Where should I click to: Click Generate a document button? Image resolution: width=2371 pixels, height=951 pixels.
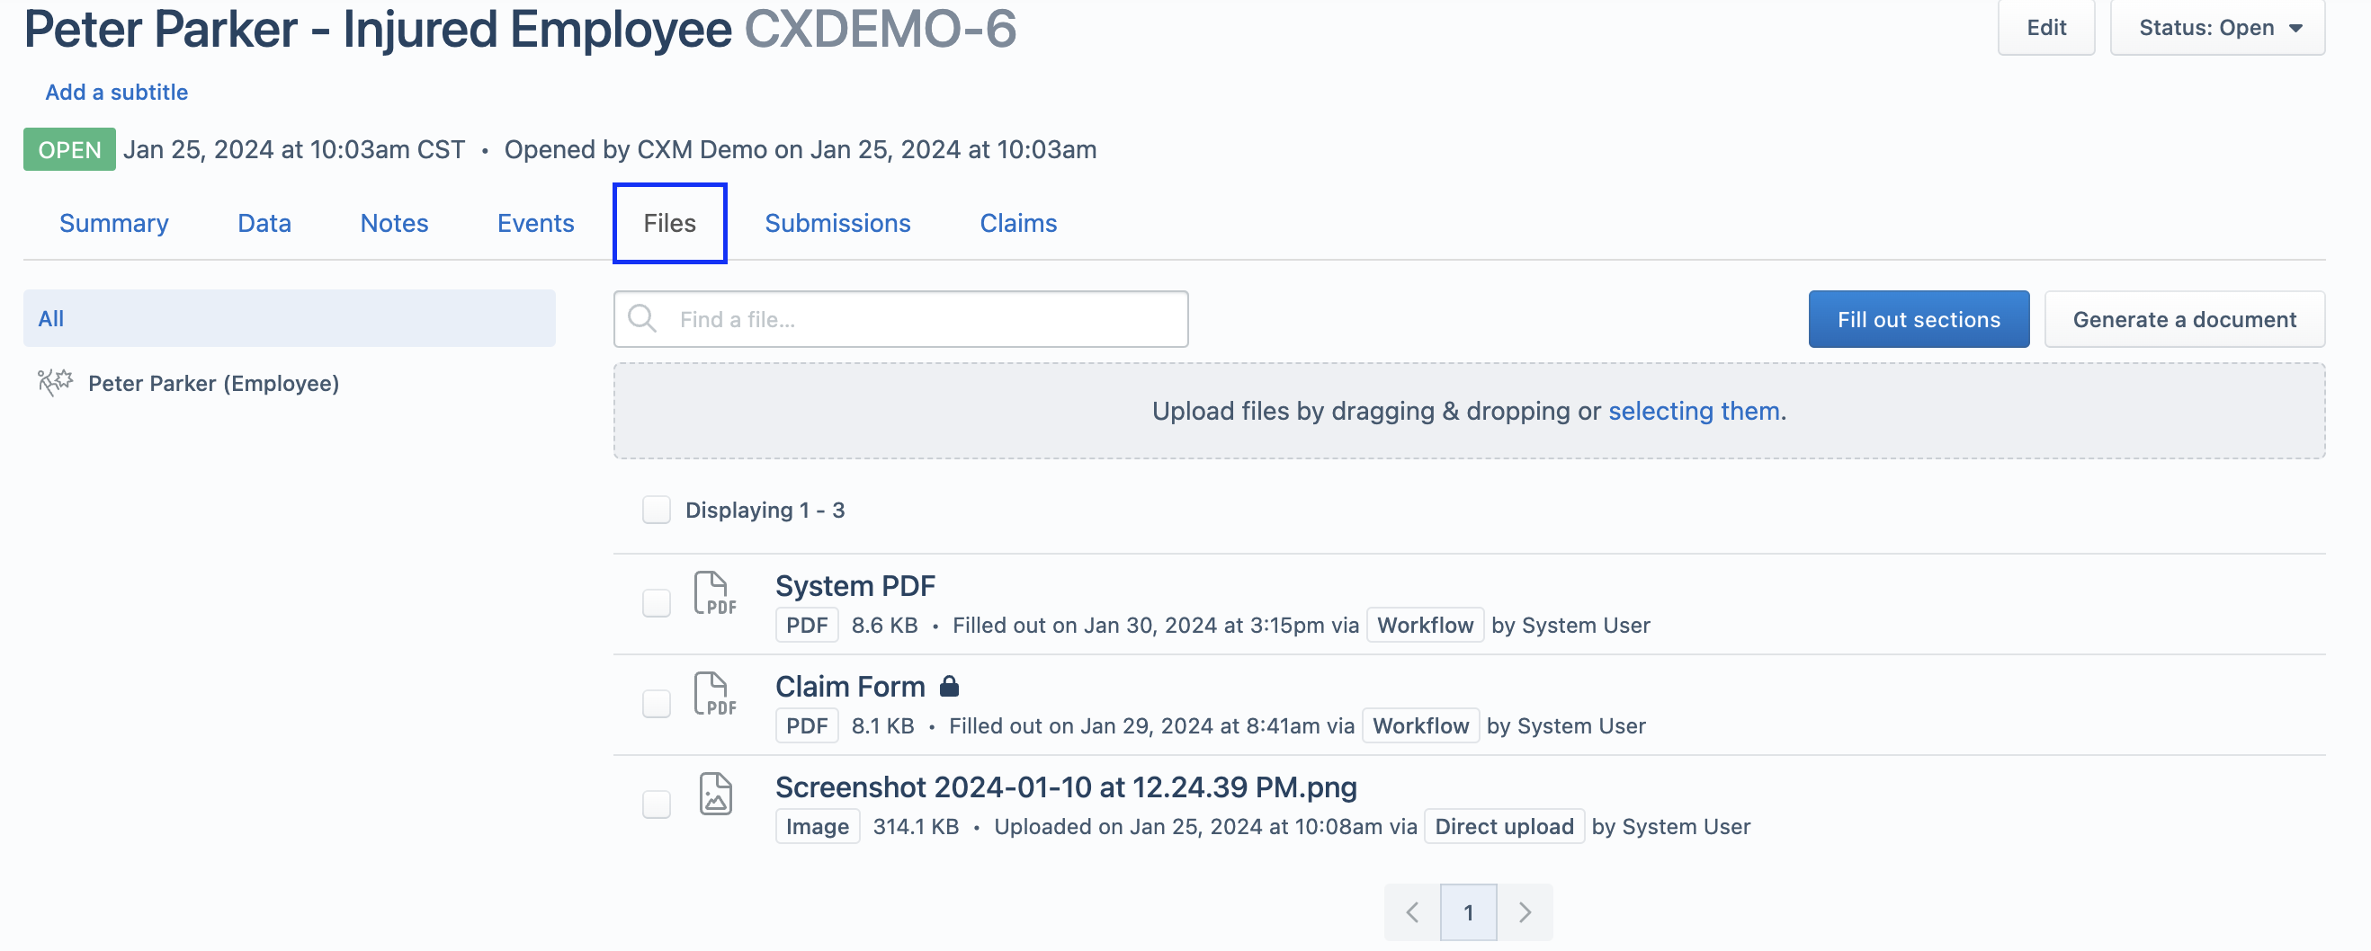2184,319
